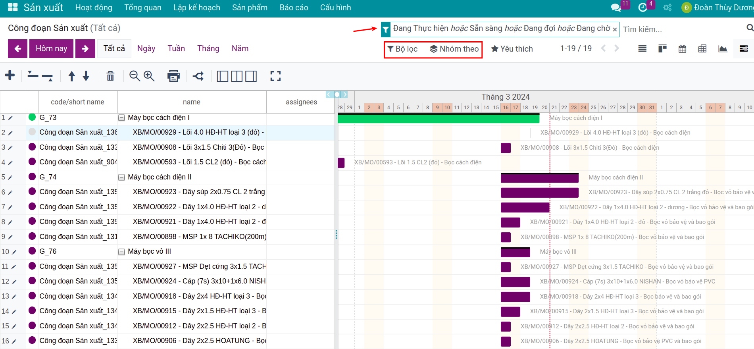Move task down with down arrow icon
The height and width of the screenshot is (349, 754).
pyautogui.click(x=86, y=76)
